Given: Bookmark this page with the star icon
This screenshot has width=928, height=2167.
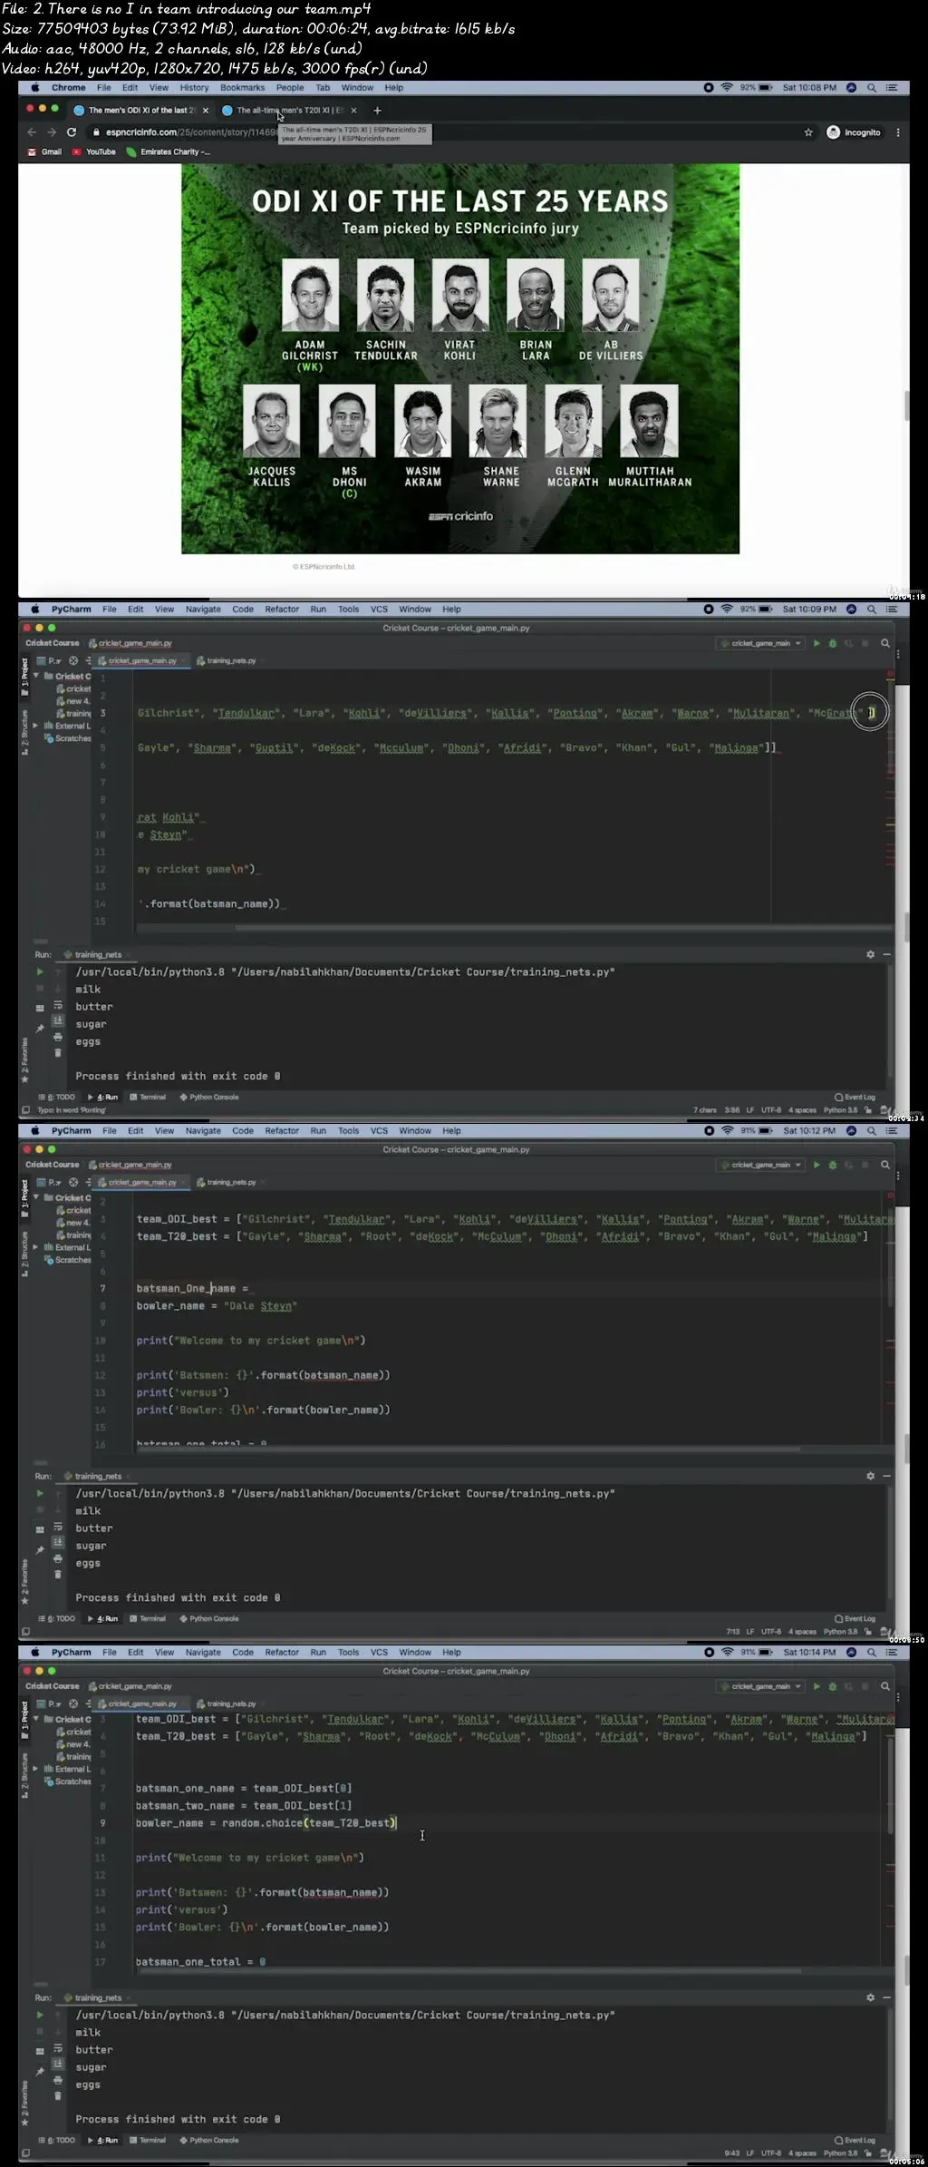Looking at the screenshot, I should (x=808, y=132).
